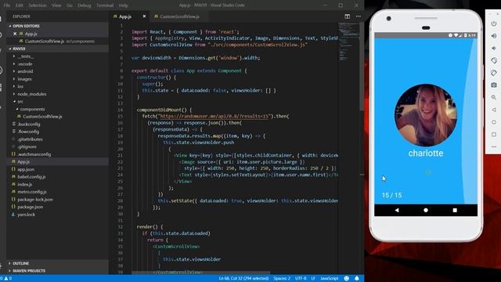Open the .gitignore file
This screenshot has width=501, height=282.
click(27, 146)
